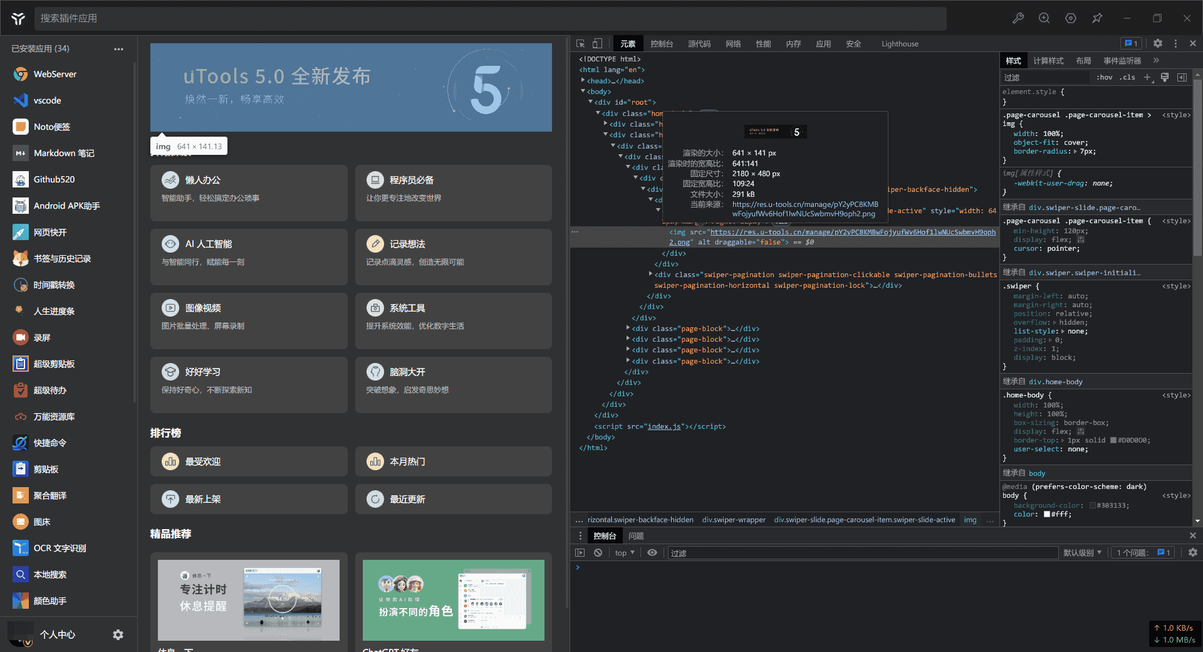The height and width of the screenshot is (652, 1203).
Task: Open the WebServer plugin
Action: point(68,74)
